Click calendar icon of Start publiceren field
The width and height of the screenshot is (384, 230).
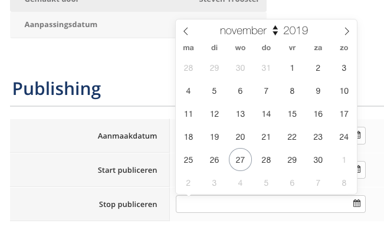359,169
